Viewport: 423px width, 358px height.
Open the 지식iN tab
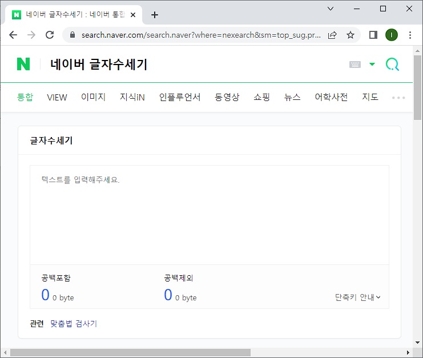tap(132, 97)
